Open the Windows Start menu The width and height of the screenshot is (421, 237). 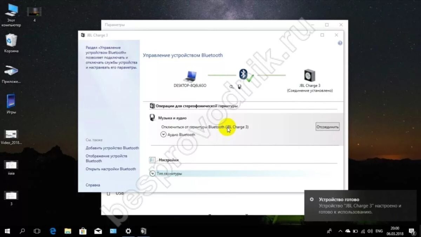click(x=7, y=231)
